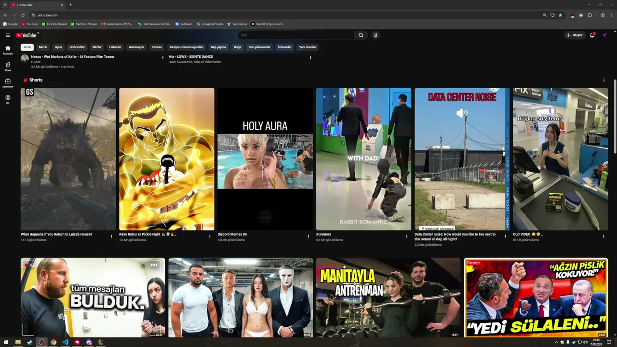Select the Oyun filter chip
Screen dimensions: 617x347
click(58, 47)
